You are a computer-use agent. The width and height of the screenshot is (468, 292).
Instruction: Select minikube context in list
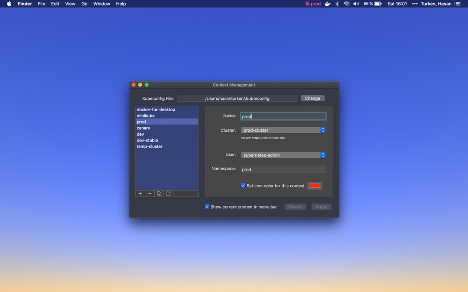point(167,116)
